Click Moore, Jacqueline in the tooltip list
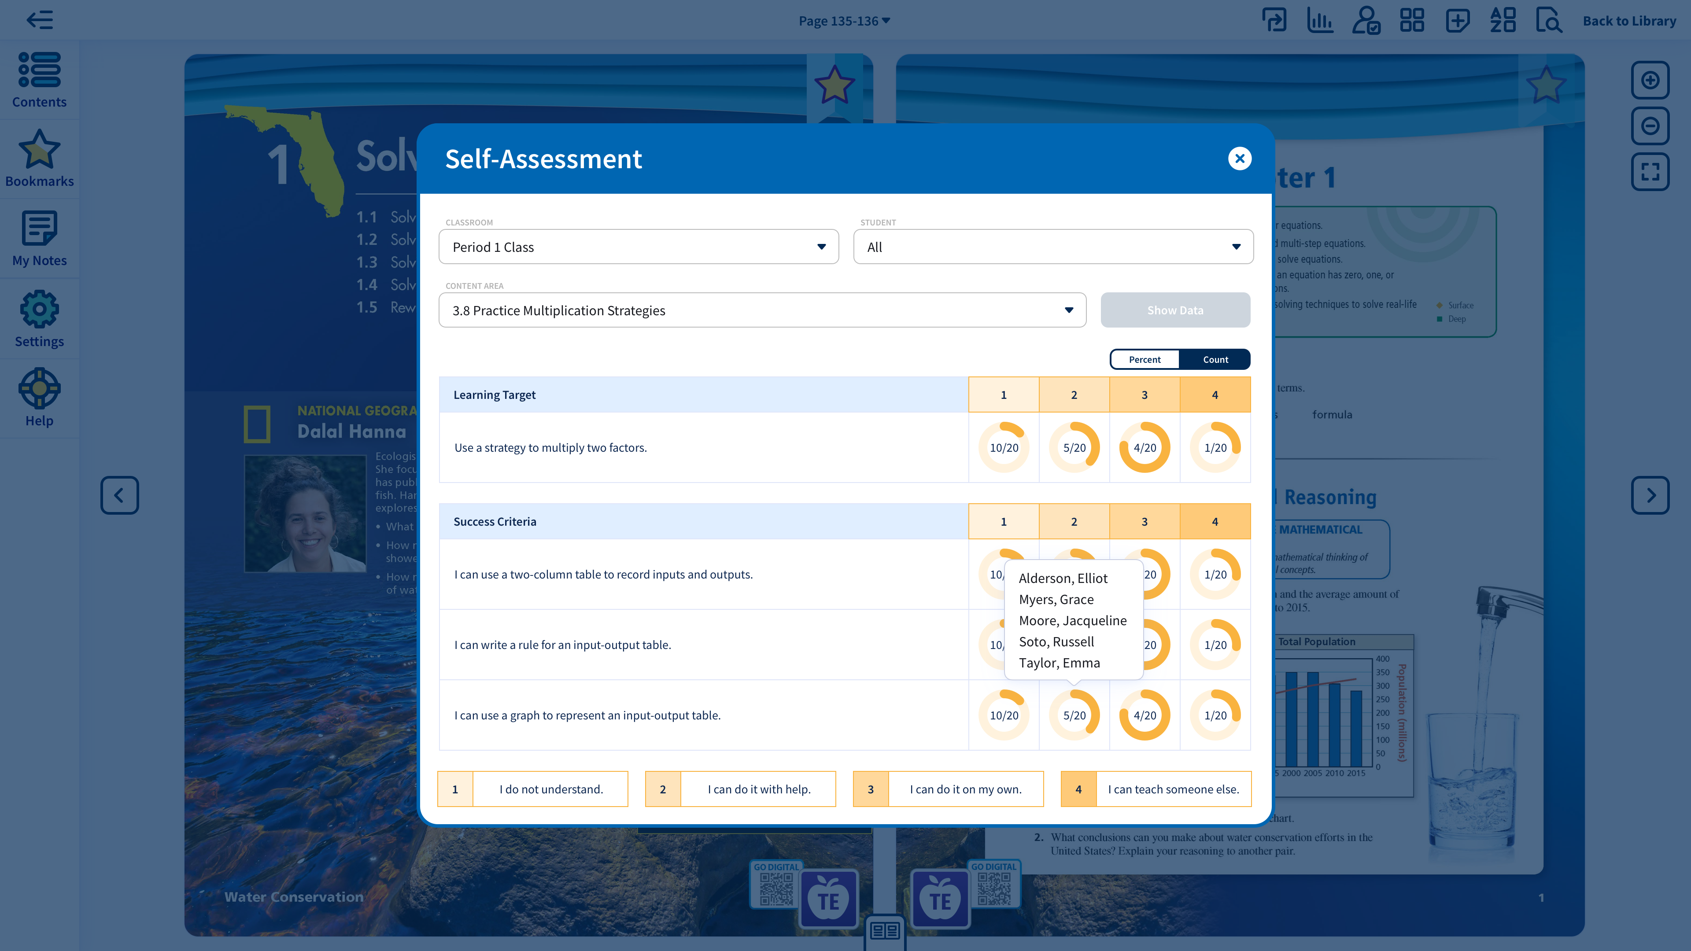The image size is (1691, 951). 1073,620
